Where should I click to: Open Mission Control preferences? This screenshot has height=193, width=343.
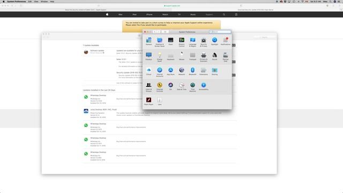[x=182, y=42]
